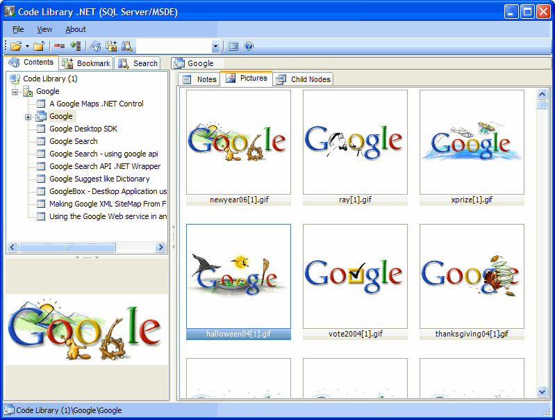Screen dimensions: 555x420
Task: Switch to the Bookmark tab
Action: (86, 63)
